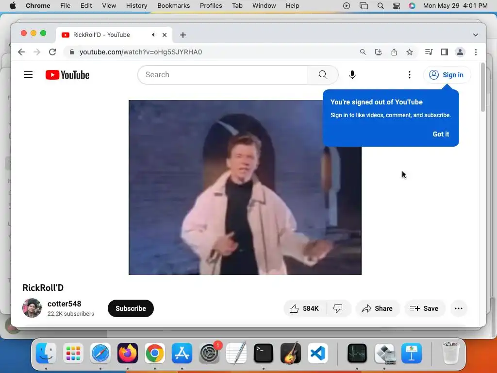Open the View menu
497x373 pixels.
(x=109, y=6)
